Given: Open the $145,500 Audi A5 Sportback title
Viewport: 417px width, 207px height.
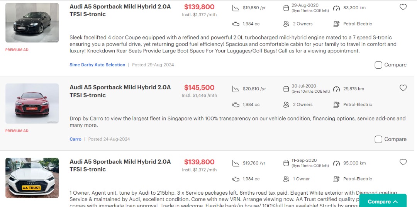Looking at the screenshot, I should pos(120,91).
